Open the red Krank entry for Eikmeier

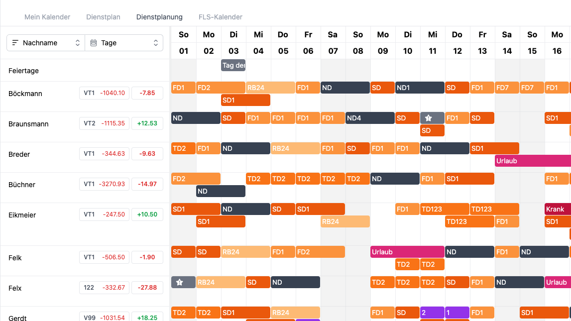click(558, 209)
